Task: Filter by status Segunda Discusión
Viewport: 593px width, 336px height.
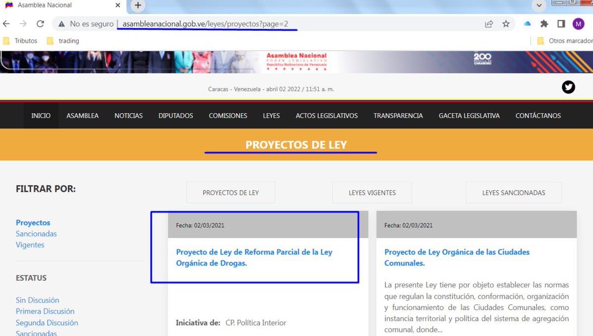Action: (47, 323)
